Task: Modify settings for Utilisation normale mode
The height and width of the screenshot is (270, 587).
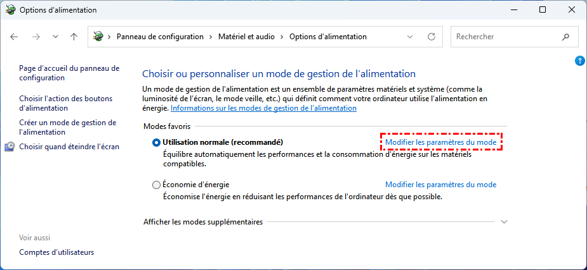Action: click(440, 142)
